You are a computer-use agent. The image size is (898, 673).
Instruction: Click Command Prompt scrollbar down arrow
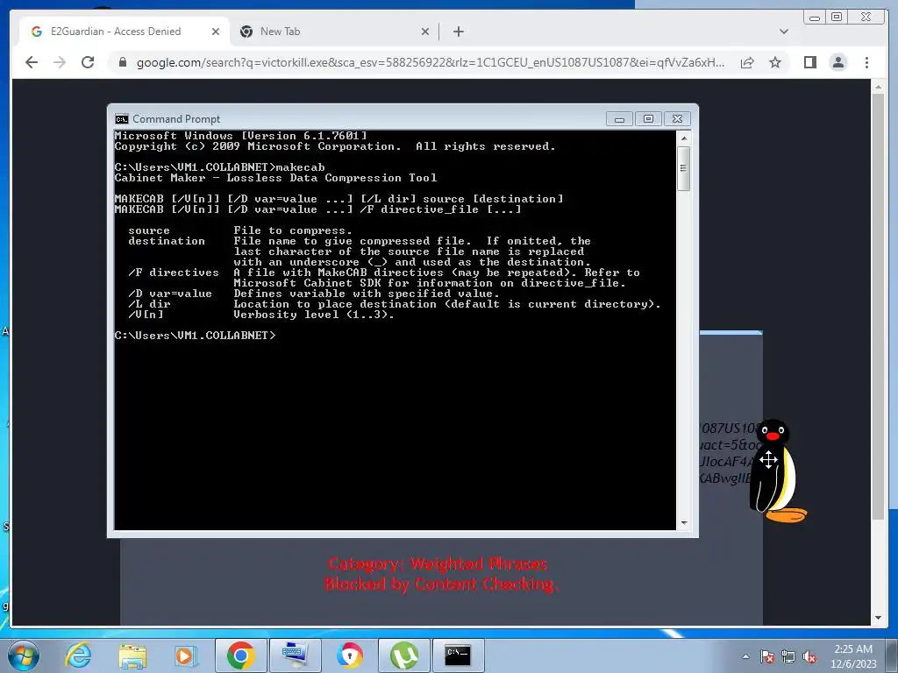[x=683, y=523]
